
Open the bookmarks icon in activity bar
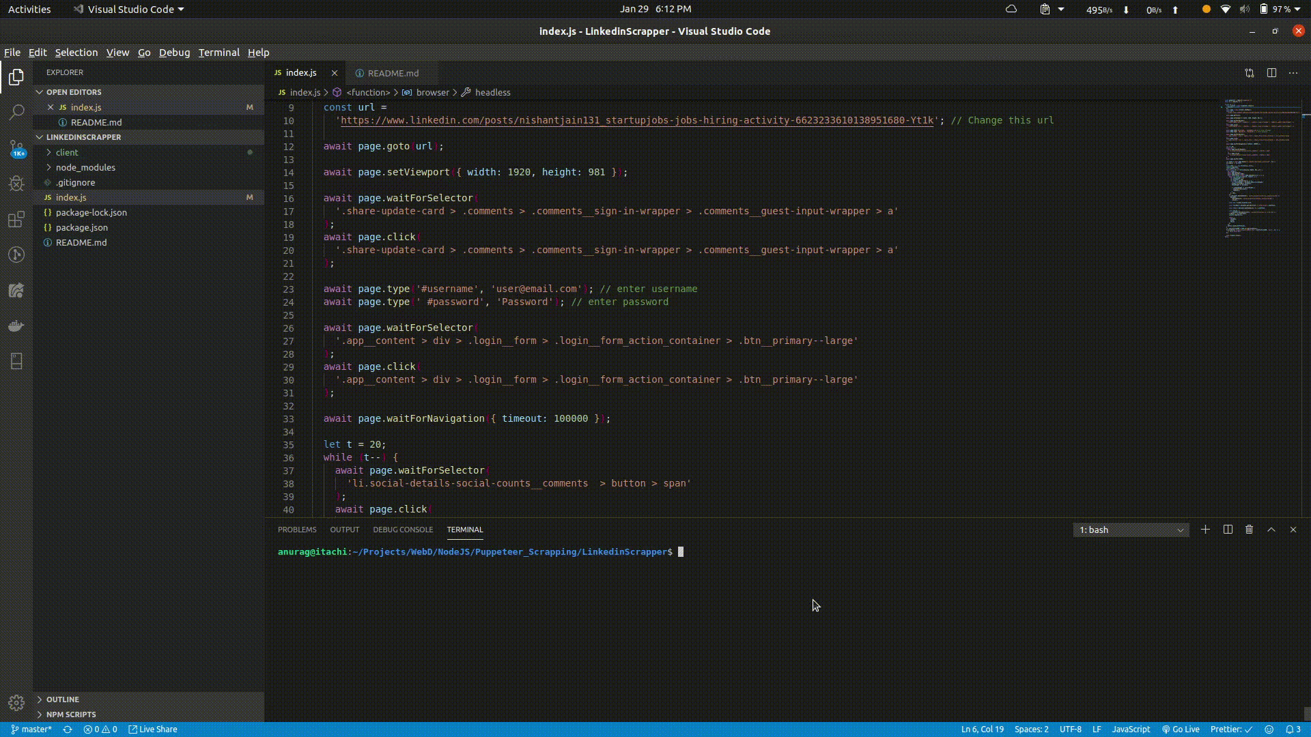(x=16, y=361)
